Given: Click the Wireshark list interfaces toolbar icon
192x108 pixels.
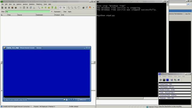Looking at the screenshot, I should point(2,7).
